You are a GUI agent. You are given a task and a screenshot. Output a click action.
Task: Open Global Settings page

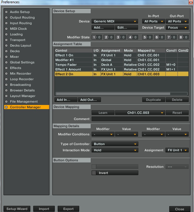(x=22, y=62)
